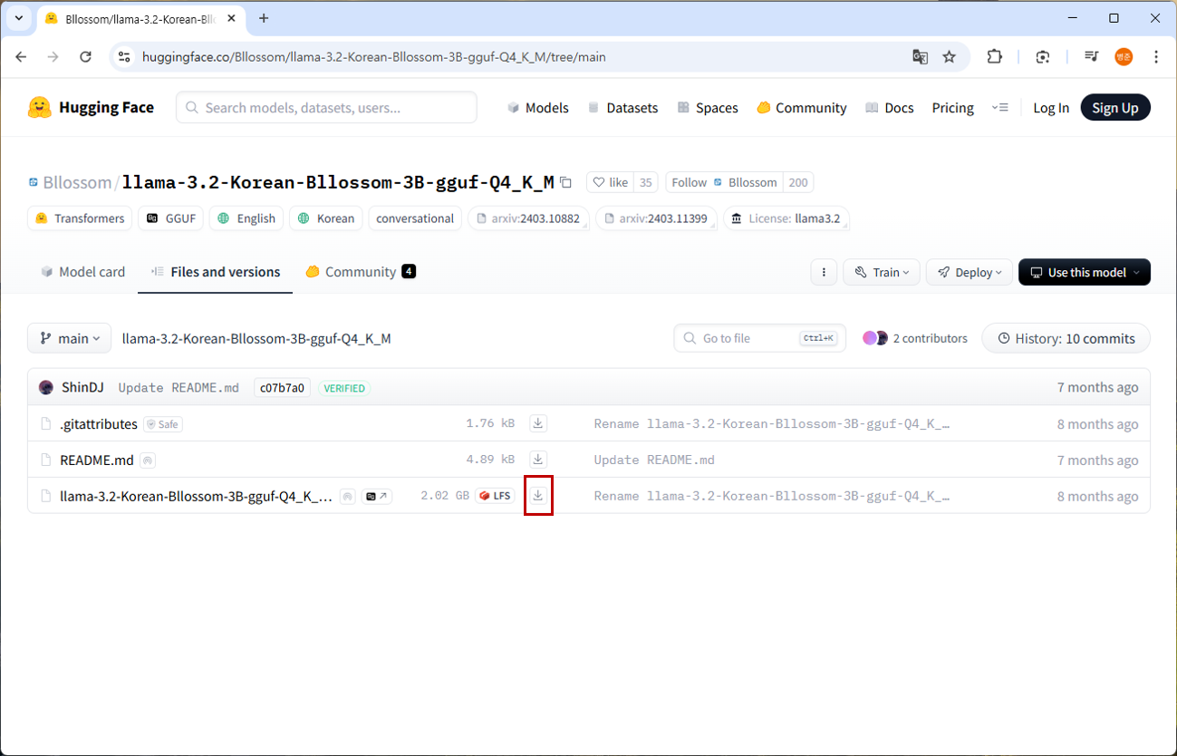This screenshot has height=756, width=1177.
Task: Open Community in the top navigation
Action: tap(802, 108)
